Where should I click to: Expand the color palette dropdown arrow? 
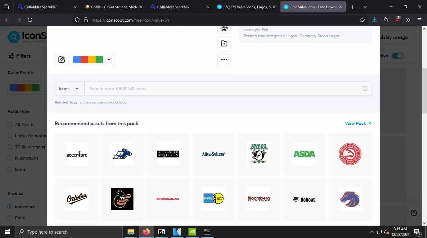coord(109,59)
